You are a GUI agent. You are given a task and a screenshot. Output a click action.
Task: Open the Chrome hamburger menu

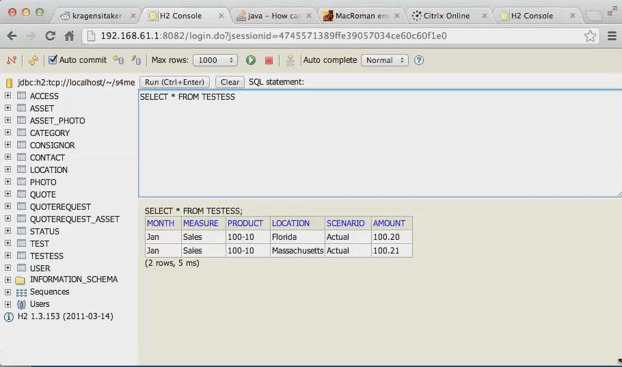point(612,36)
